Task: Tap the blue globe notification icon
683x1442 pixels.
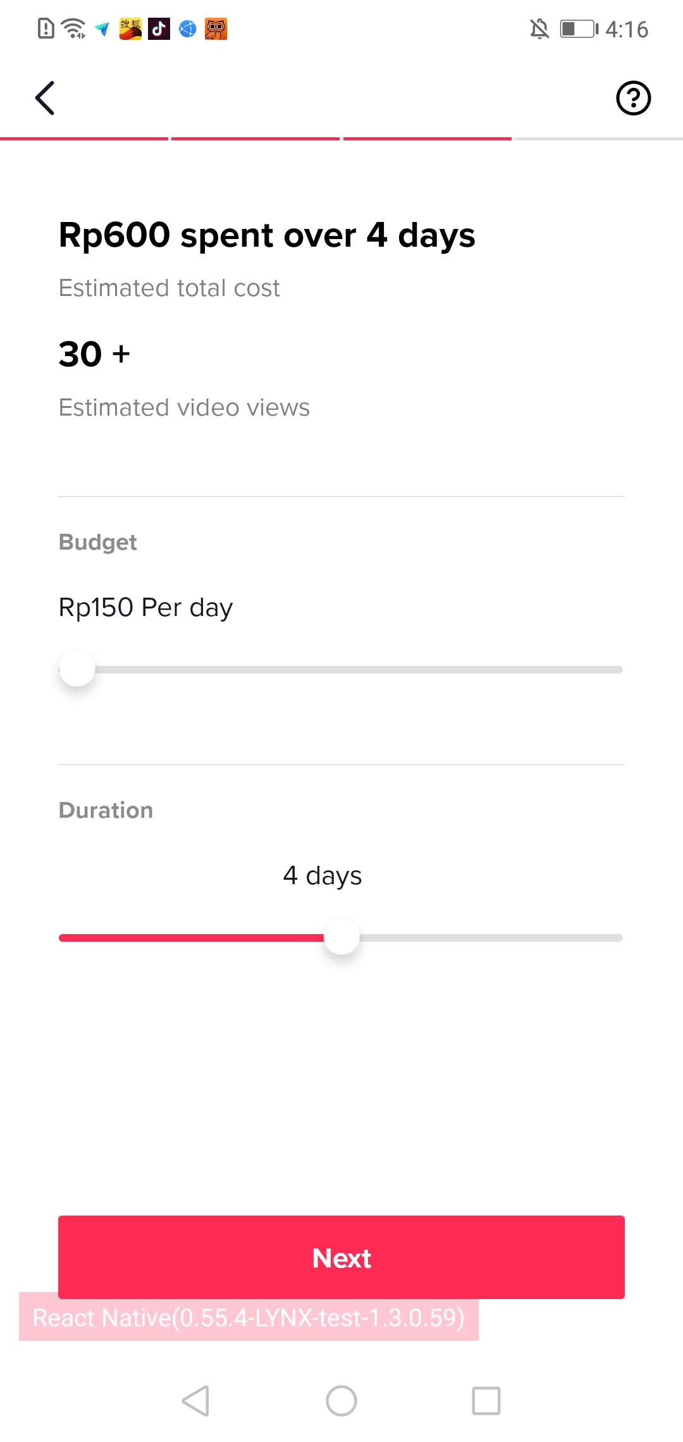Action: click(188, 29)
